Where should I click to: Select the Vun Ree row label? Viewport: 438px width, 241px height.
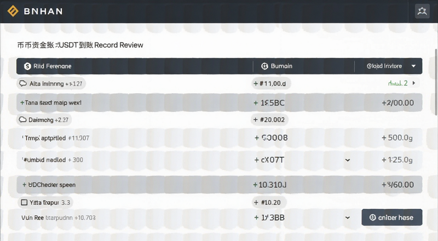tap(59, 217)
